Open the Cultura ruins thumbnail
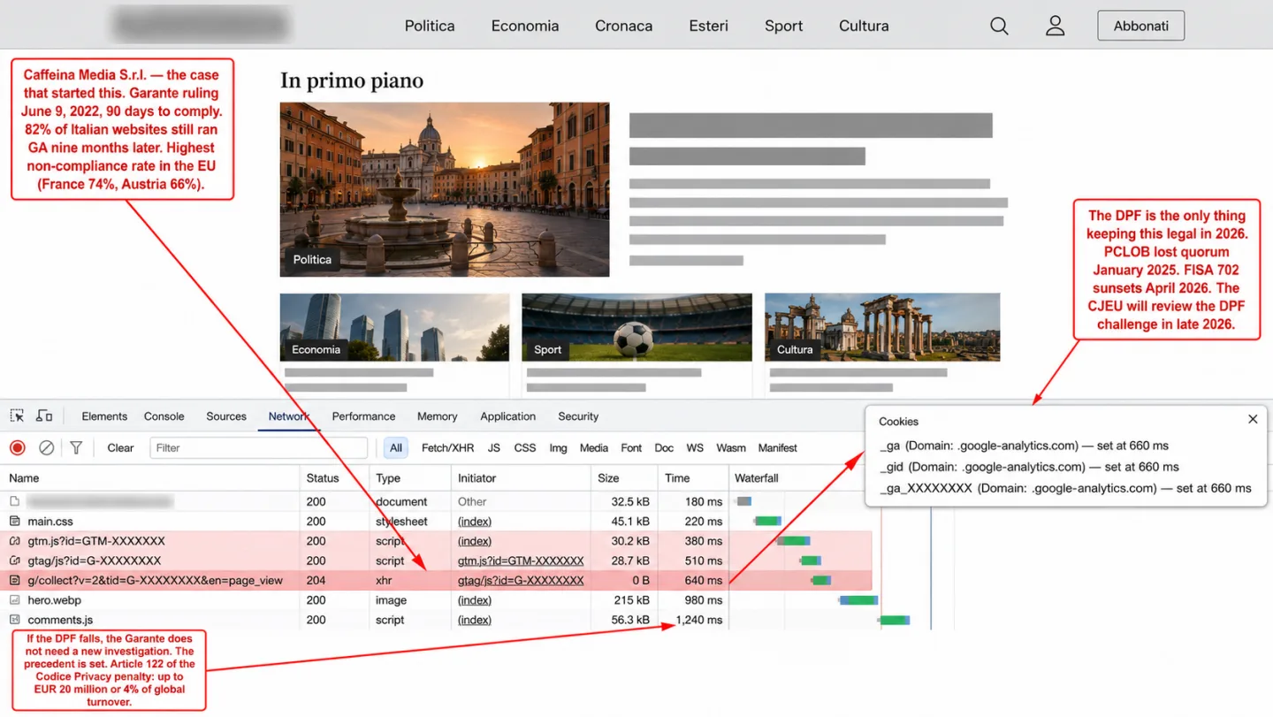Screen dimensions: 1273x717 point(882,327)
